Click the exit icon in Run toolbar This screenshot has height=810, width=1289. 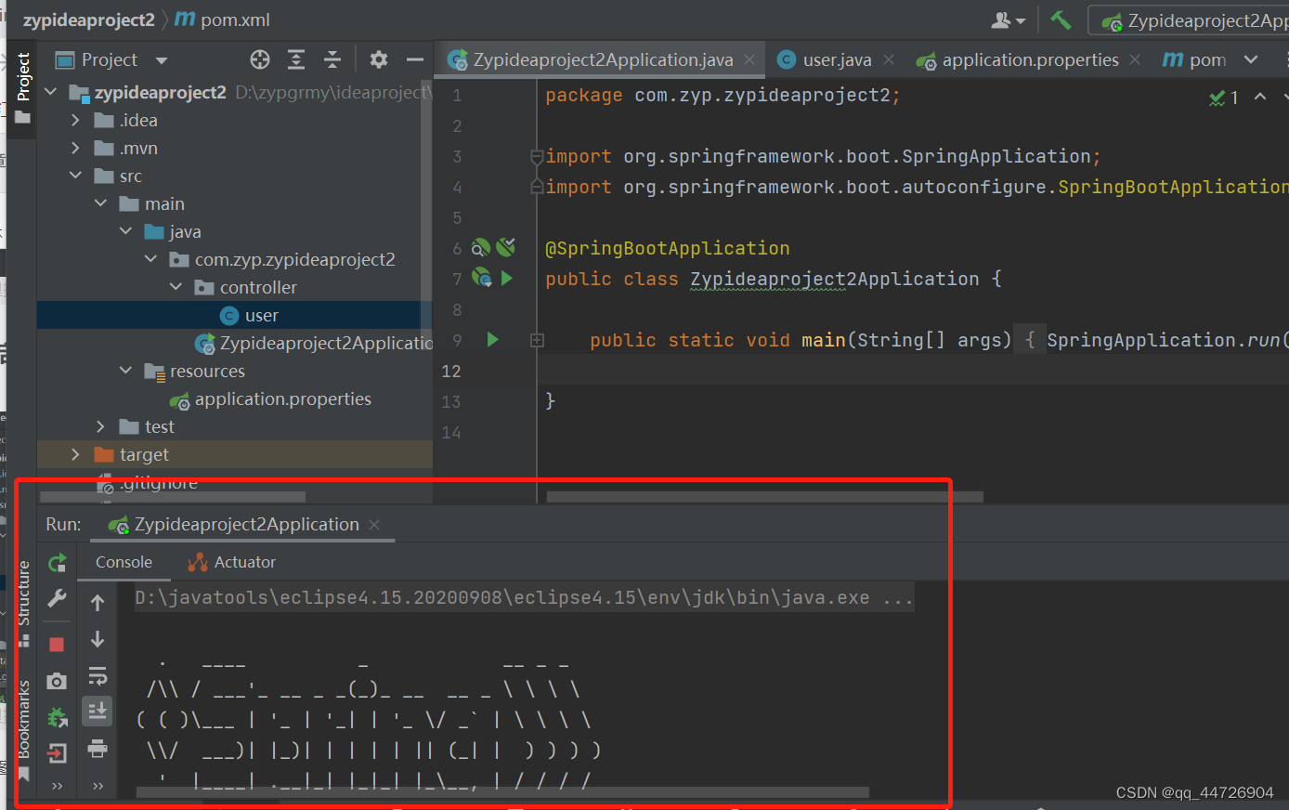57,753
